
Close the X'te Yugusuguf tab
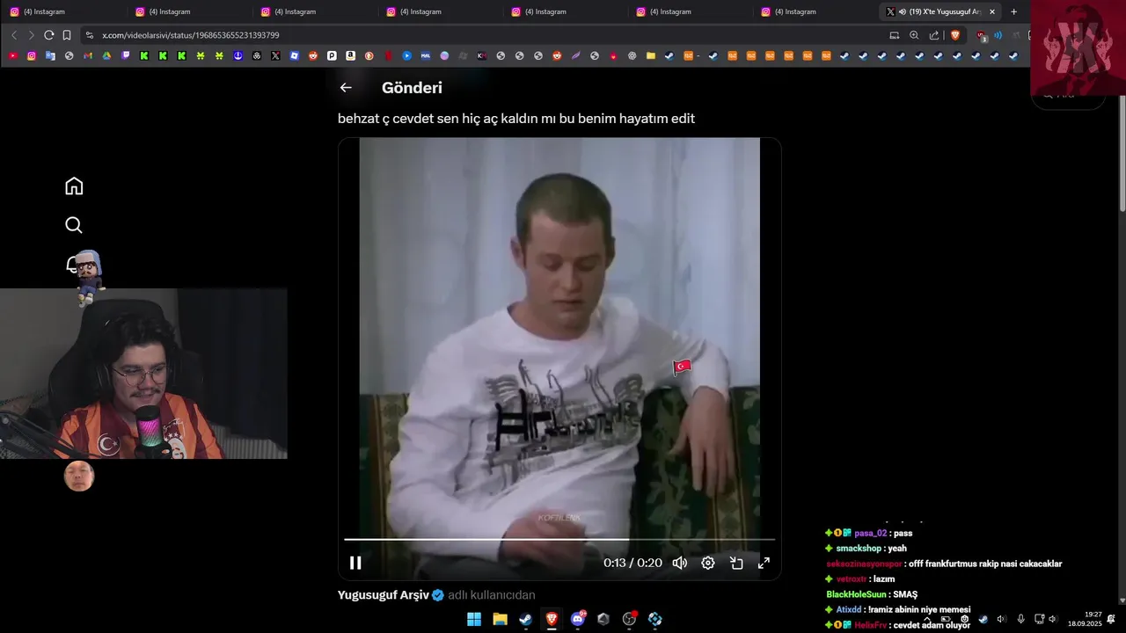click(992, 11)
